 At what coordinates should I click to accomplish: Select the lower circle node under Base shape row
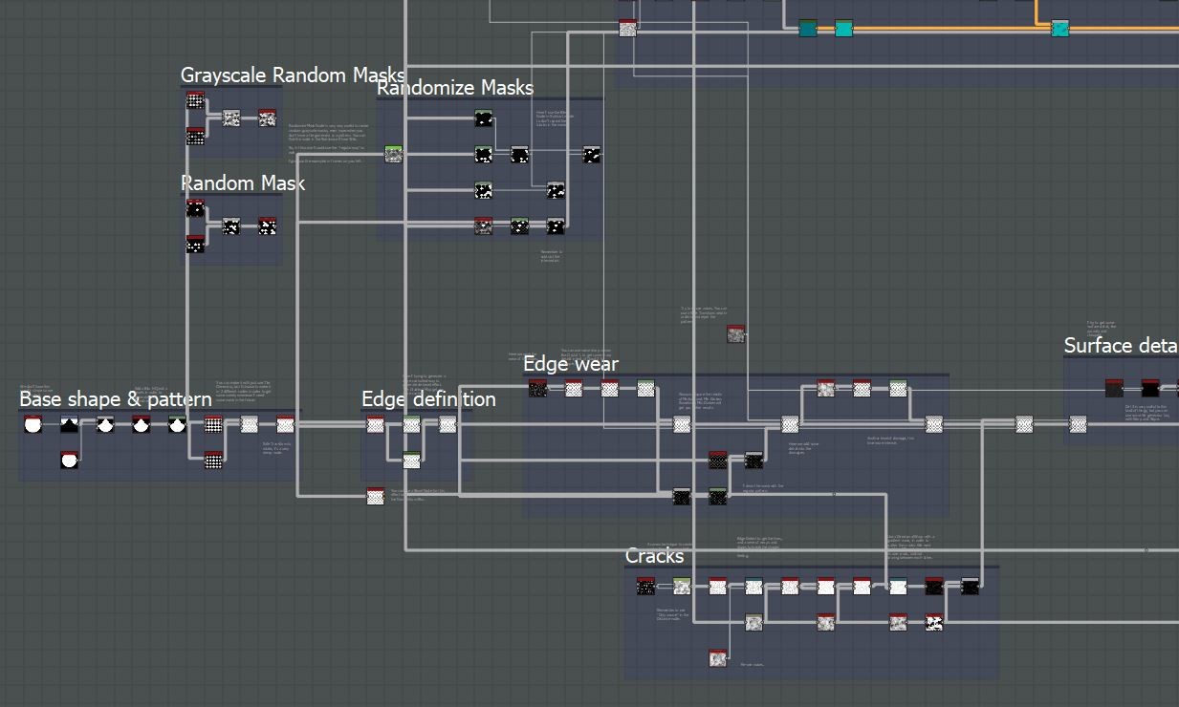pos(69,461)
